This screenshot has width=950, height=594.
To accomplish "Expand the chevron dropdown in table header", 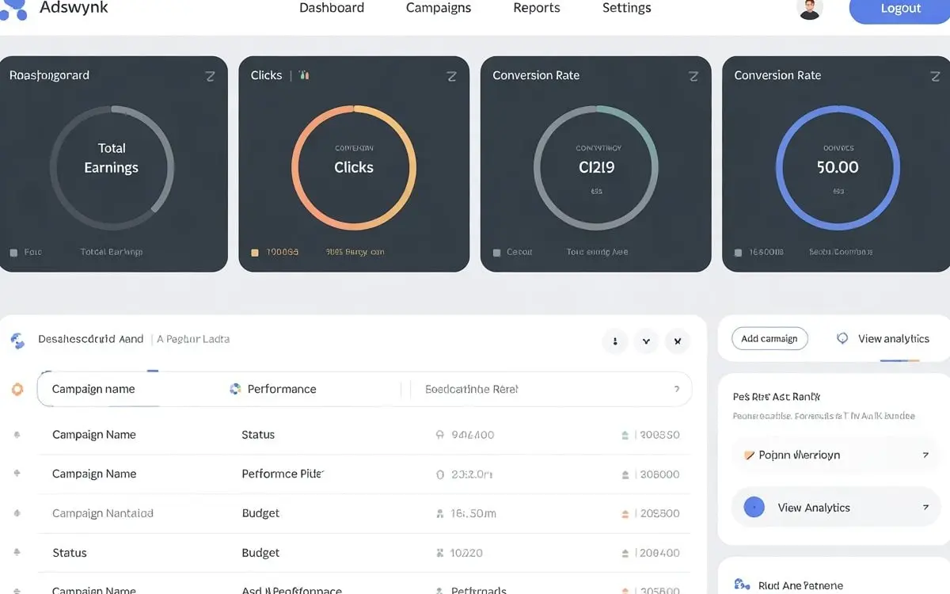I will point(646,341).
